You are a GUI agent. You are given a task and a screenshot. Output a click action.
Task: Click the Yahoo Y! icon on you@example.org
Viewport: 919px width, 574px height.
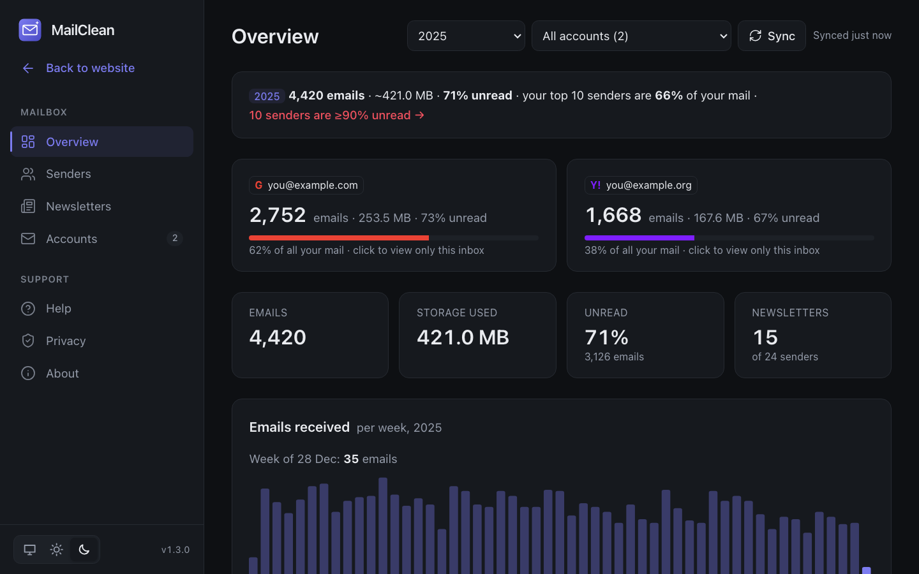(x=595, y=185)
